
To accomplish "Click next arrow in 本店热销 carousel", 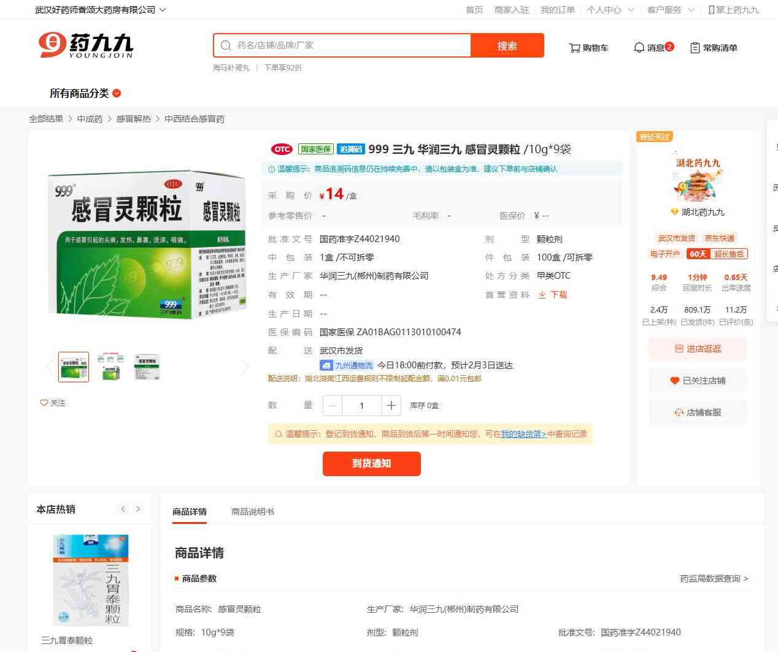I will pyautogui.click(x=138, y=509).
